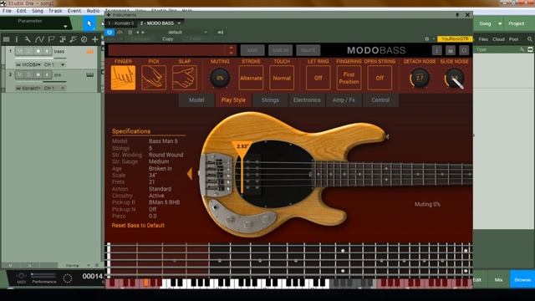
Task: Arm record on bass track 1
Action: point(38,51)
